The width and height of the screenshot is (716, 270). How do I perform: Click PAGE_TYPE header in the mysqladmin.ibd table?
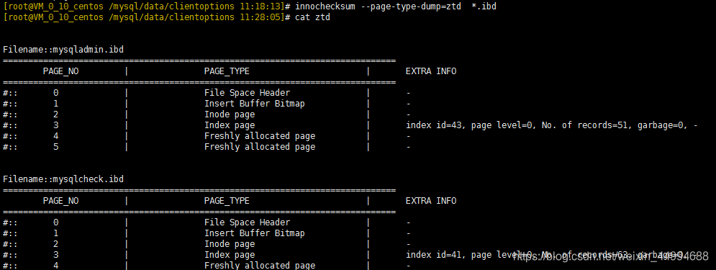(x=227, y=72)
